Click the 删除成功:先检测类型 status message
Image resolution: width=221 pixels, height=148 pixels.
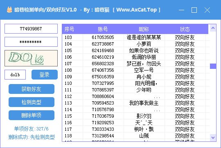(32, 137)
